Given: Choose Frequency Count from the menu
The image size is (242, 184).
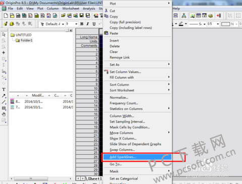Looking at the screenshot, I should point(138,103).
